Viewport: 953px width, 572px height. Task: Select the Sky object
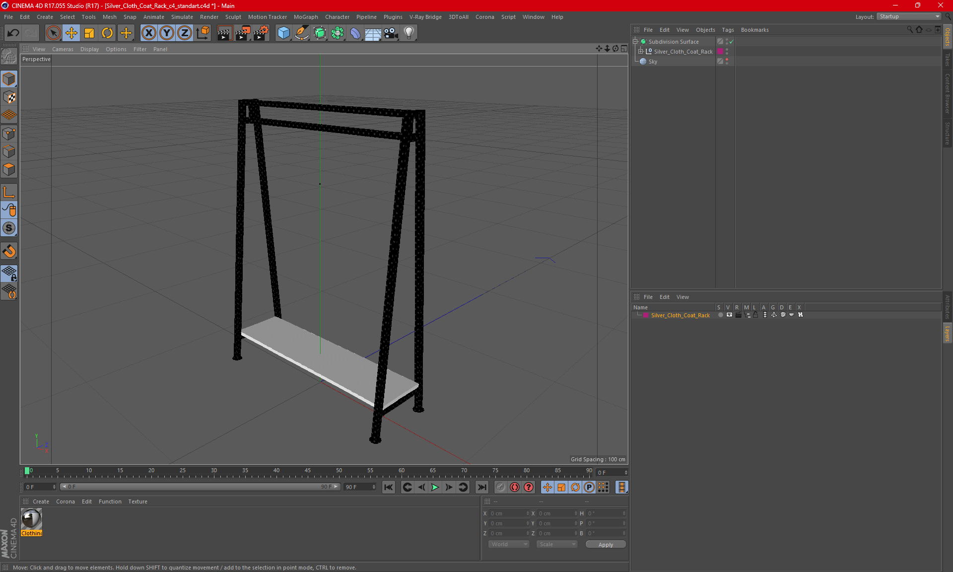[653, 62]
